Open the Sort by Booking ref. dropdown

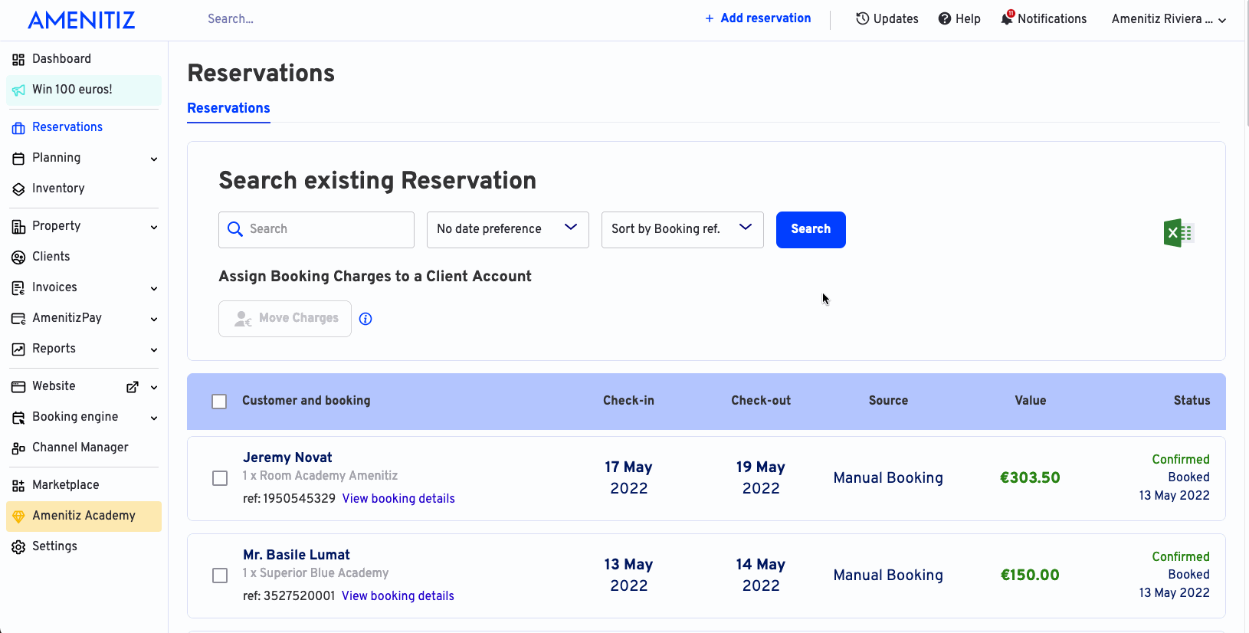tap(682, 230)
